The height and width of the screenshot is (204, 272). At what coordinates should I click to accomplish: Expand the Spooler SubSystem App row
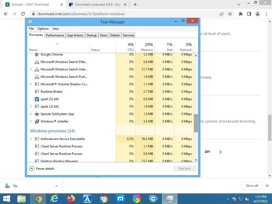(31, 114)
